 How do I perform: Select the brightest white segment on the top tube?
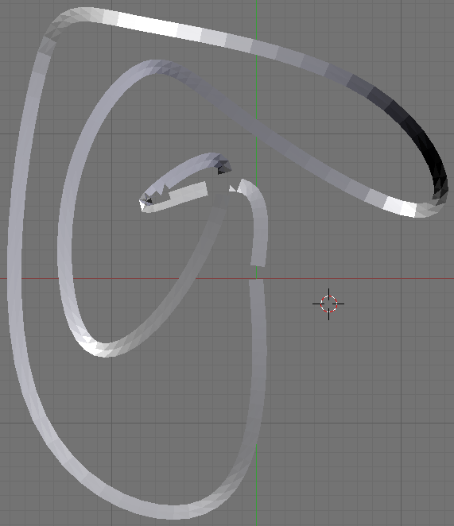148,25
